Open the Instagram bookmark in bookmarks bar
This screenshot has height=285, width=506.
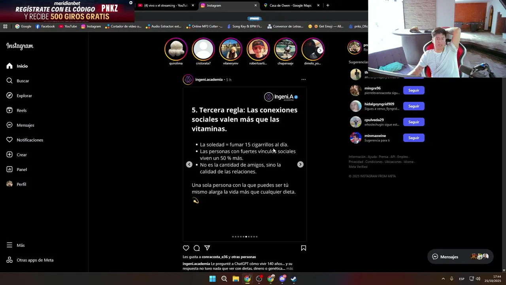[91, 27]
